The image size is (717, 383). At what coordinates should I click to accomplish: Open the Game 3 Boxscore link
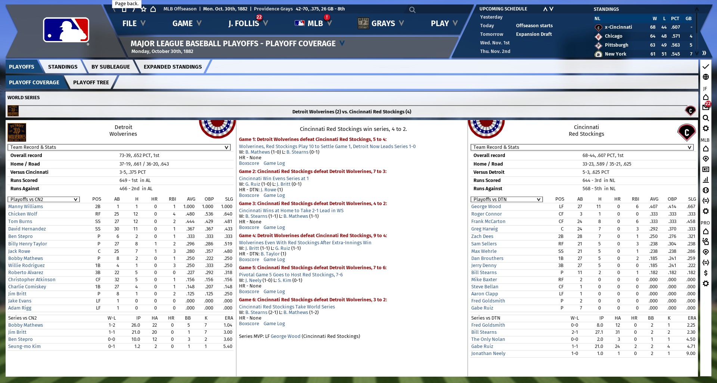[249, 227]
